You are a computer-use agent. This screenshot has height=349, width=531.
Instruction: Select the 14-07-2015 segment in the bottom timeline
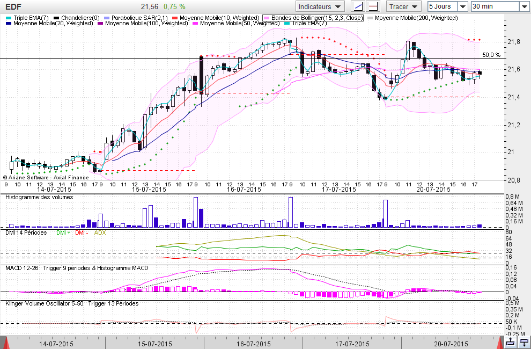coord(56,343)
